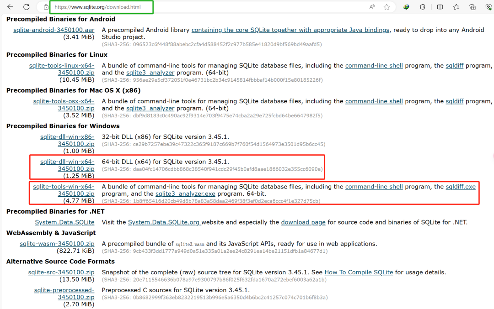This screenshot has height=309, width=494.
Task: Click the Alternative Source Code Formats heading
Action: coord(60,262)
